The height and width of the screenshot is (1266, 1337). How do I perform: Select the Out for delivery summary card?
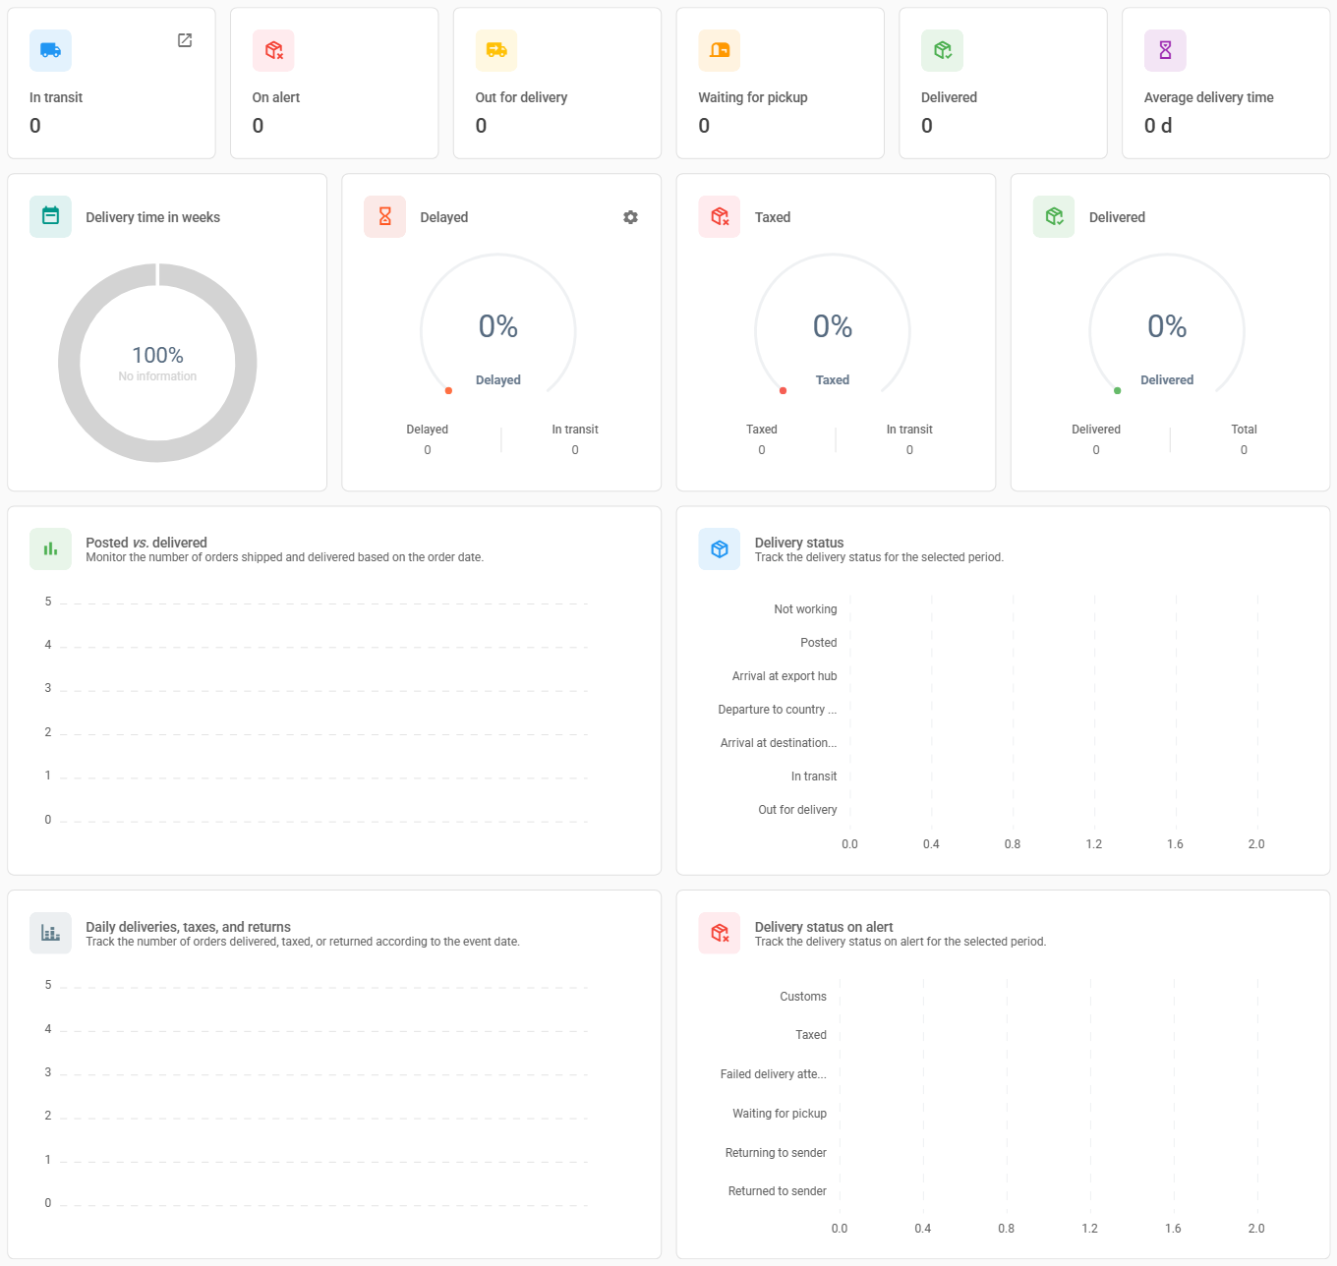point(556,84)
